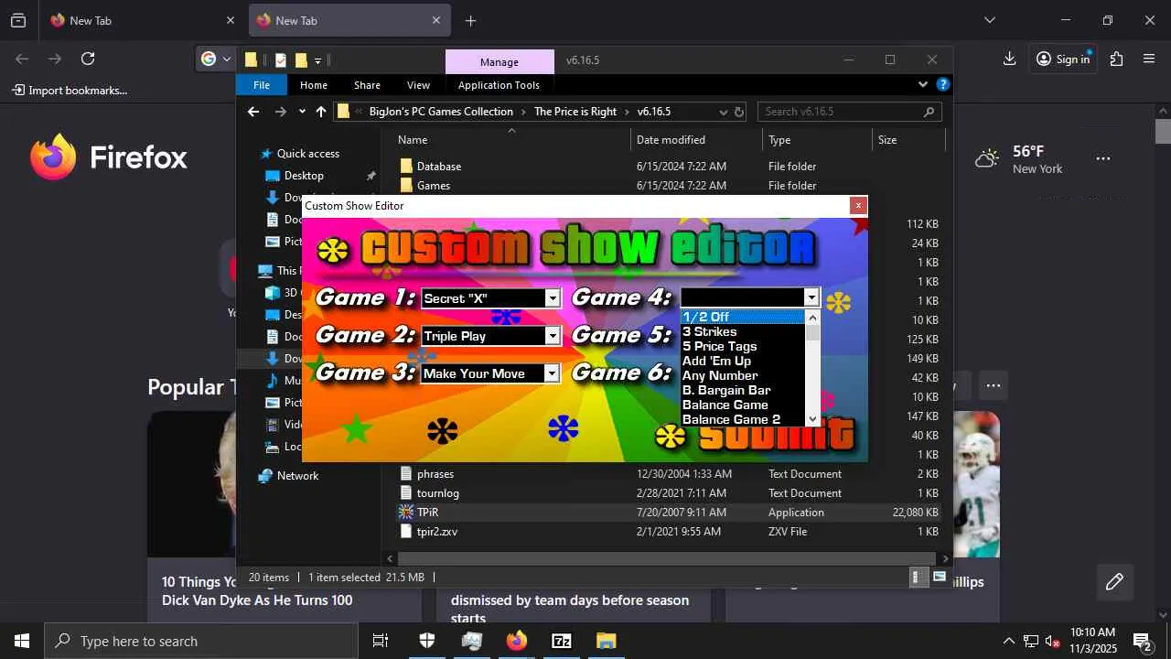The image size is (1171, 659).
Task: Open the weather widget three-dot menu
Action: (x=1103, y=158)
